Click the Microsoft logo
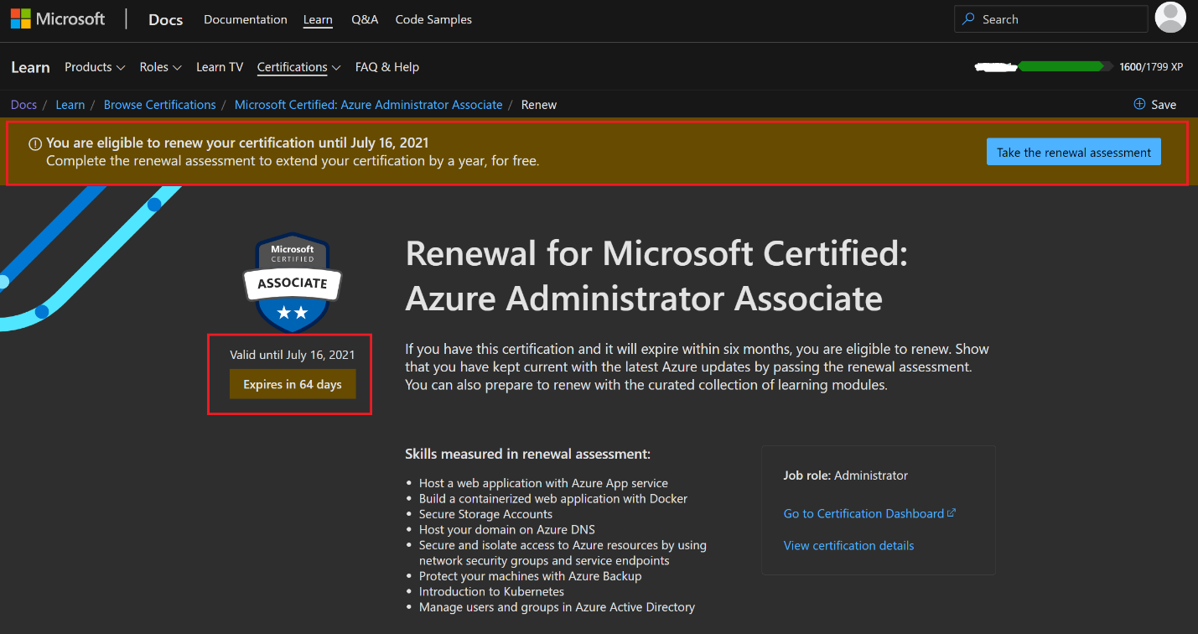The height and width of the screenshot is (634, 1198). point(58,19)
